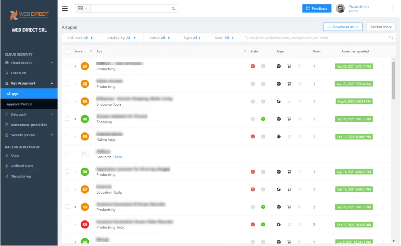Open the Installed by filter dropdown
The width and height of the screenshot is (401, 246).
[121, 38]
